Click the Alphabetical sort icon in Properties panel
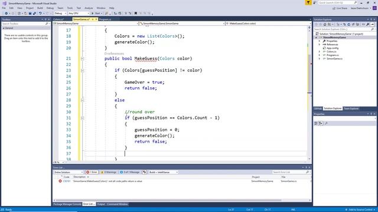 [x=321, y=123]
